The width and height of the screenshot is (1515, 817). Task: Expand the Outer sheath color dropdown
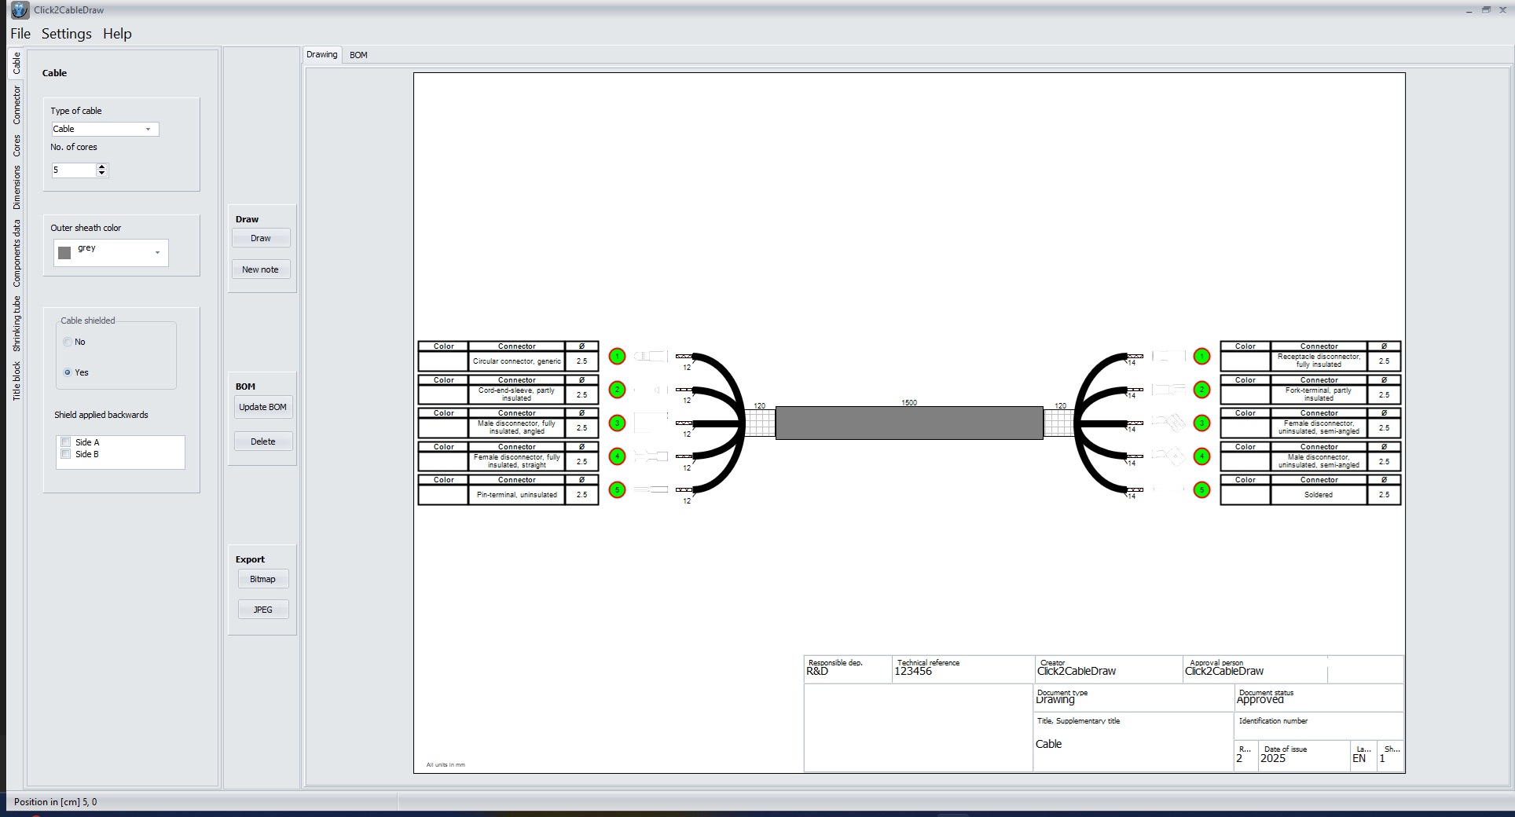pyautogui.click(x=157, y=252)
